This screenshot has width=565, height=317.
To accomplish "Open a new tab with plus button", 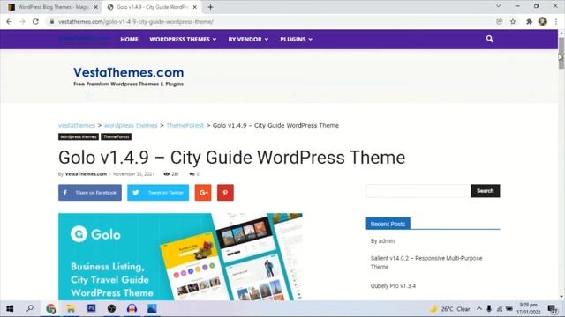I will click(210, 7).
